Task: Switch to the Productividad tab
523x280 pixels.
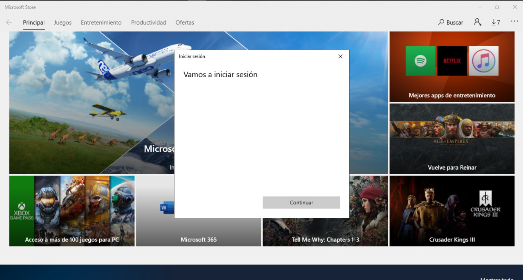Action: coord(148,22)
